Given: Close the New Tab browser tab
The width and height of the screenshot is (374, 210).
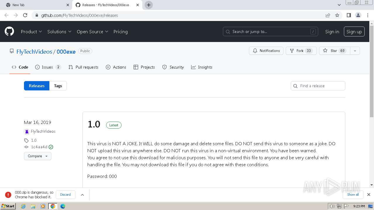Looking at the screenshot, I should click(68, 5).
